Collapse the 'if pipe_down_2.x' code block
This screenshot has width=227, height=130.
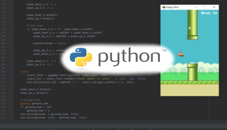13,29
